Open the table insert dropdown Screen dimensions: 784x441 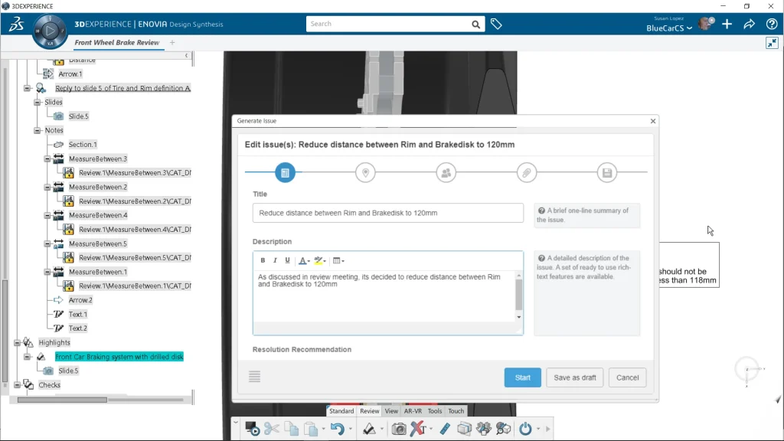pos(338,260)
